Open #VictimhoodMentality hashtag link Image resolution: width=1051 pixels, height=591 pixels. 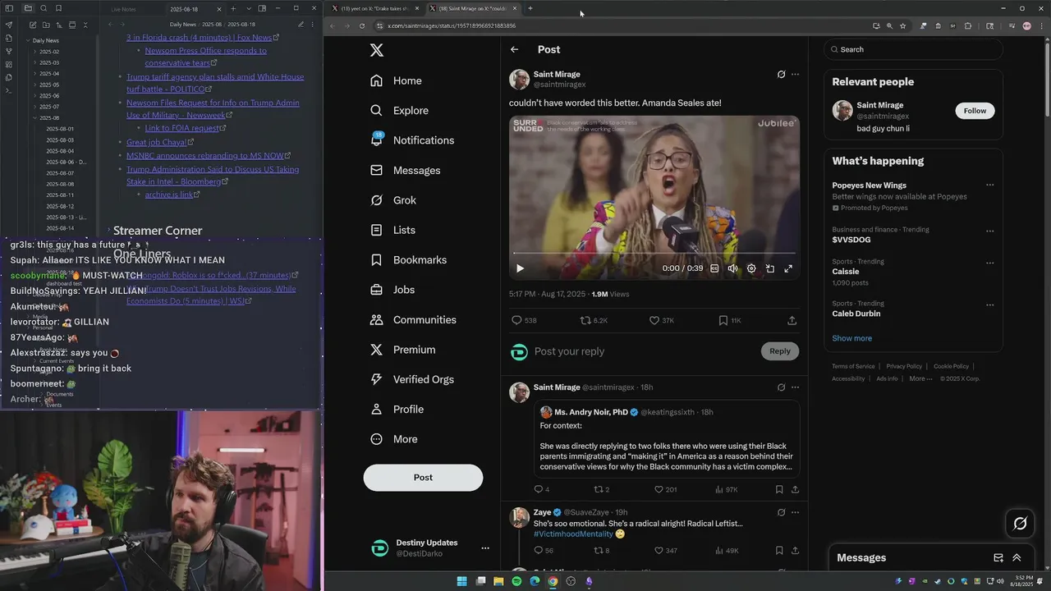[573, 534]
